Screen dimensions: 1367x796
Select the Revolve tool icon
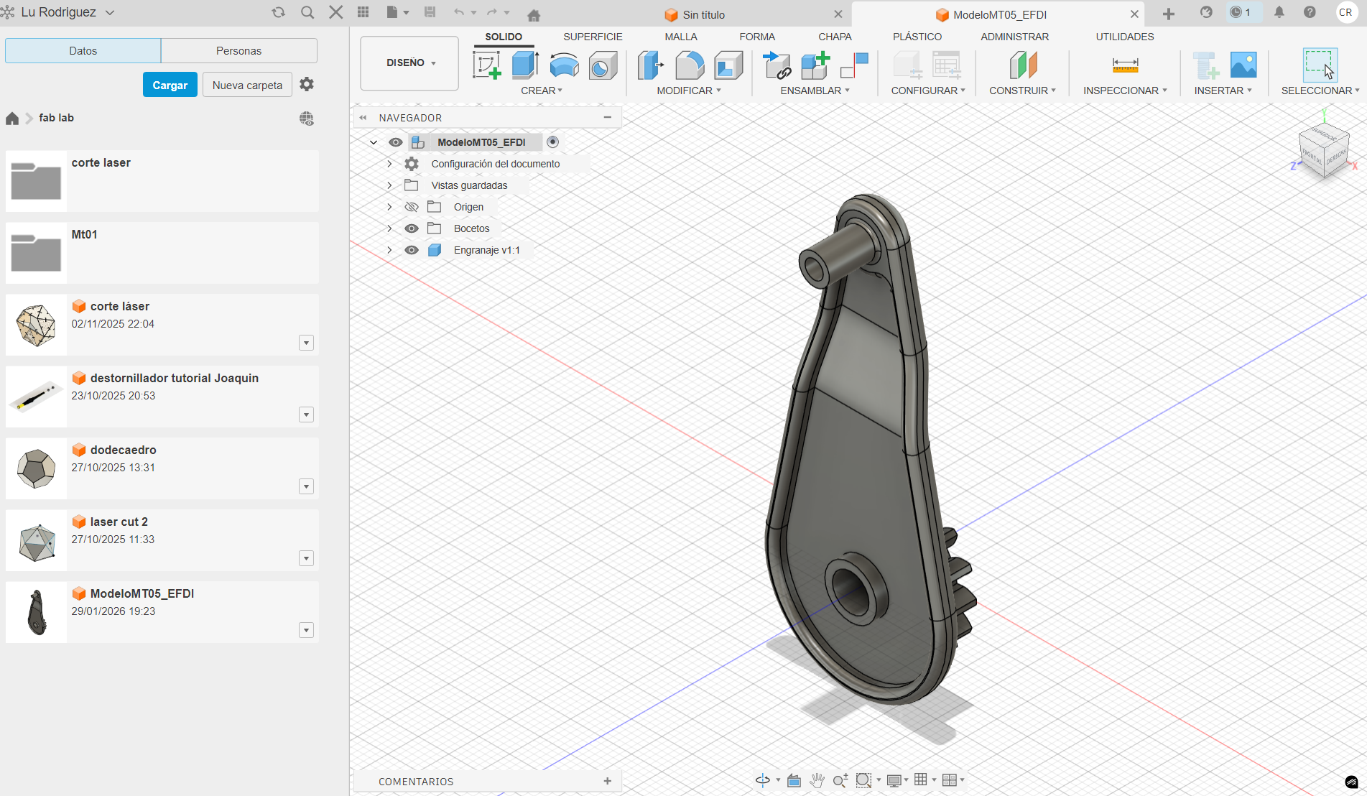click(564, 65)
